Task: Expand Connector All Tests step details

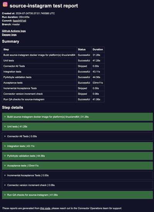Action: tap(77, 136)
